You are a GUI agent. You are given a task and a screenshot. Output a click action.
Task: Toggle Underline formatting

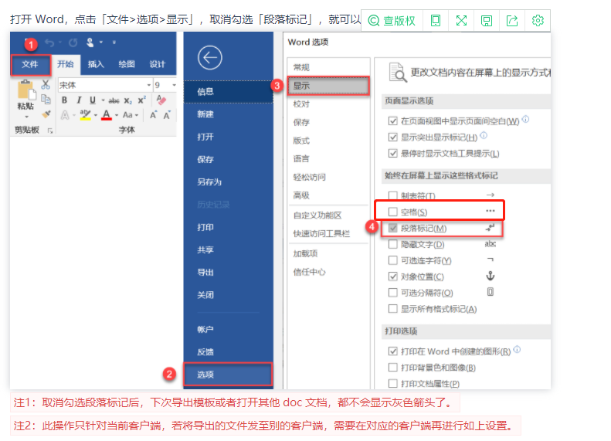[x=93, y=100]
